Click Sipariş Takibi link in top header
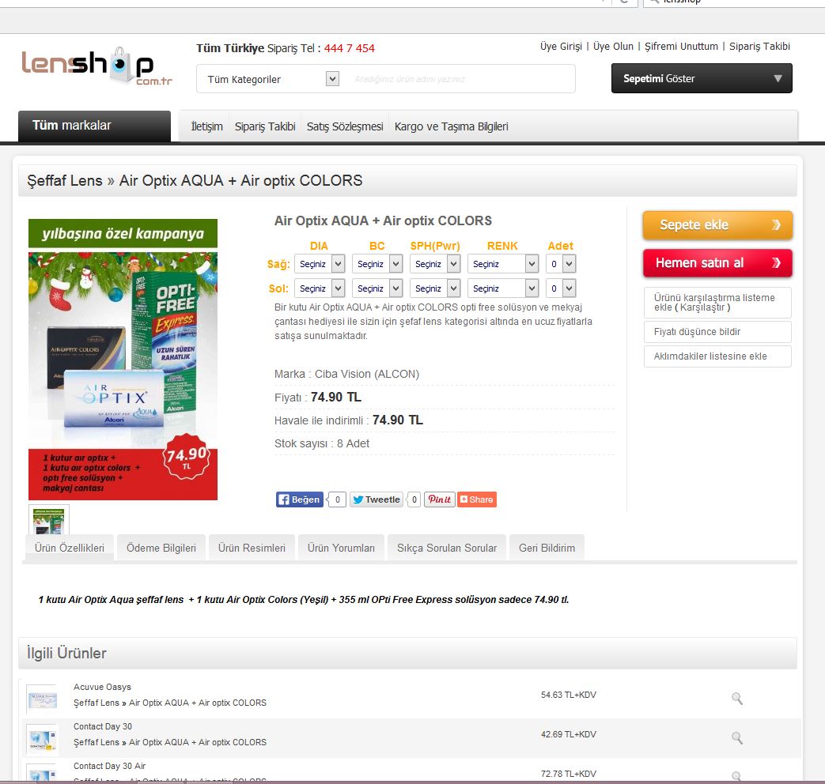The height and width of the screenshot is (784, 825). (759, 47)
